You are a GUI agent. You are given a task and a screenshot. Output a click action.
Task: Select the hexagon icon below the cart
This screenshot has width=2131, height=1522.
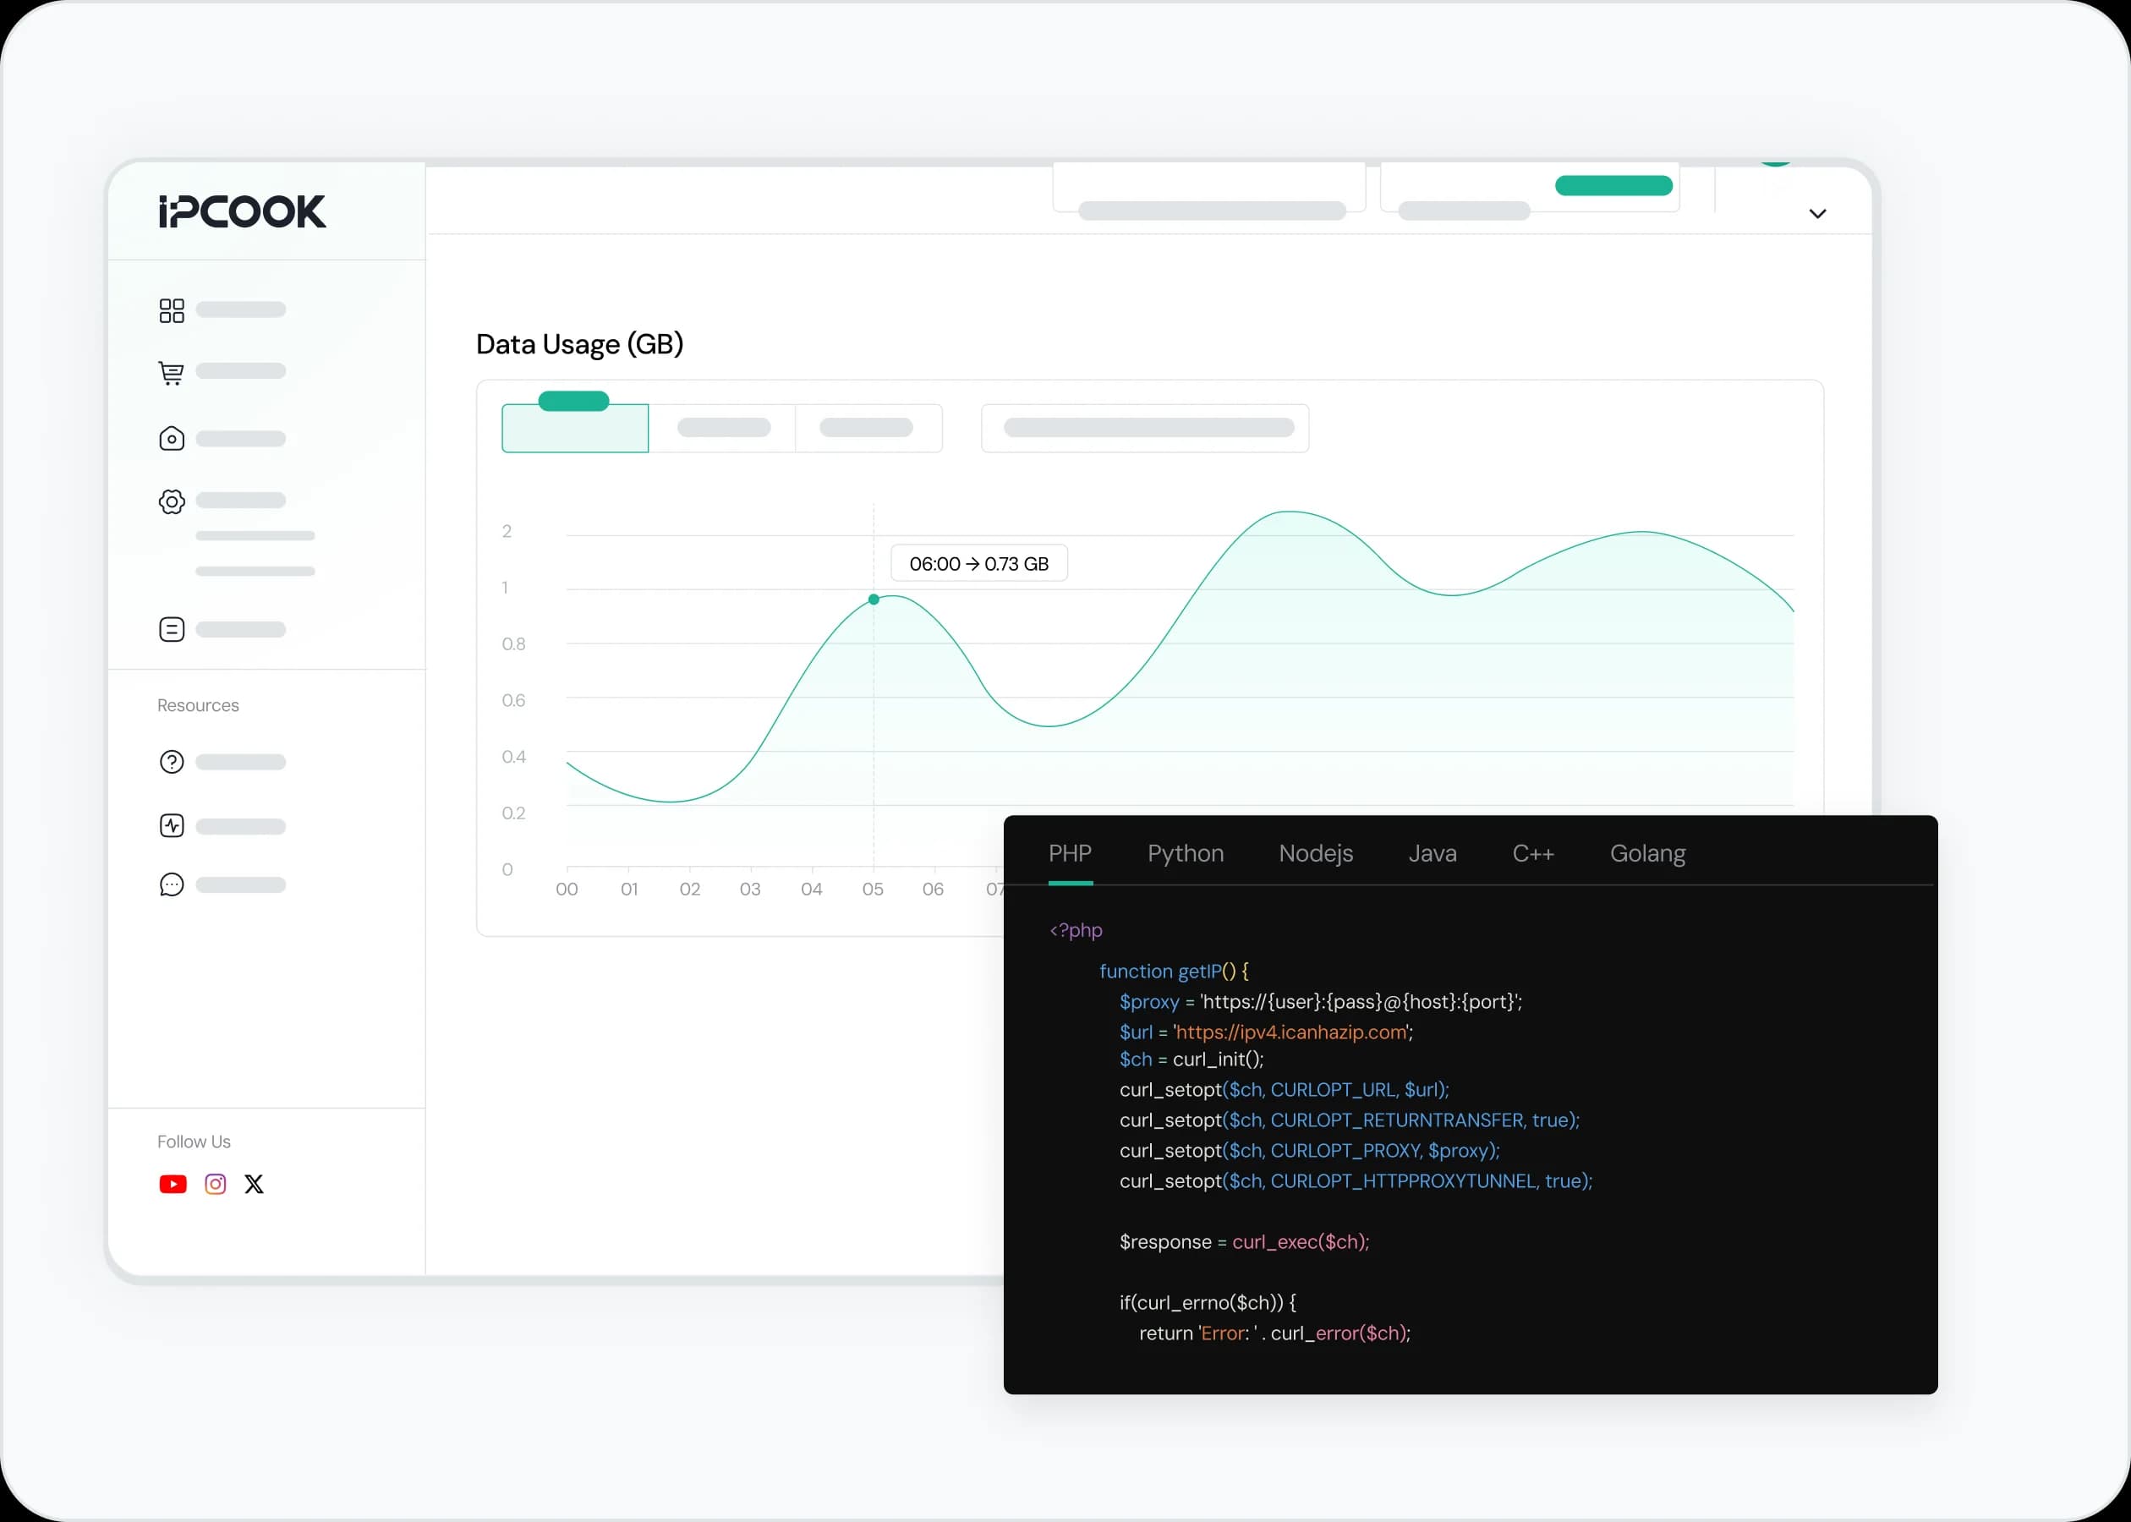click(172, 439)
